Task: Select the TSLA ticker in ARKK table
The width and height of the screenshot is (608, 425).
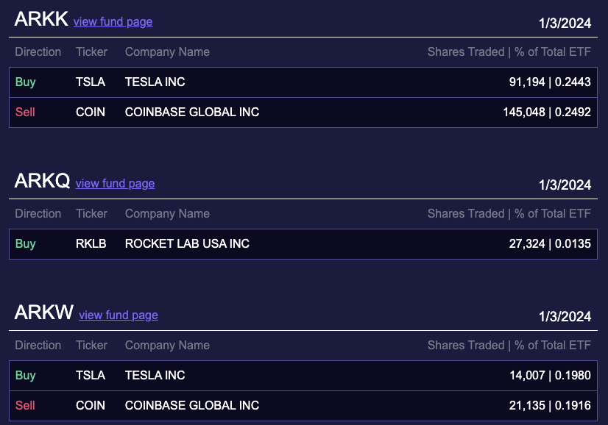Action: tap(91, 82)
